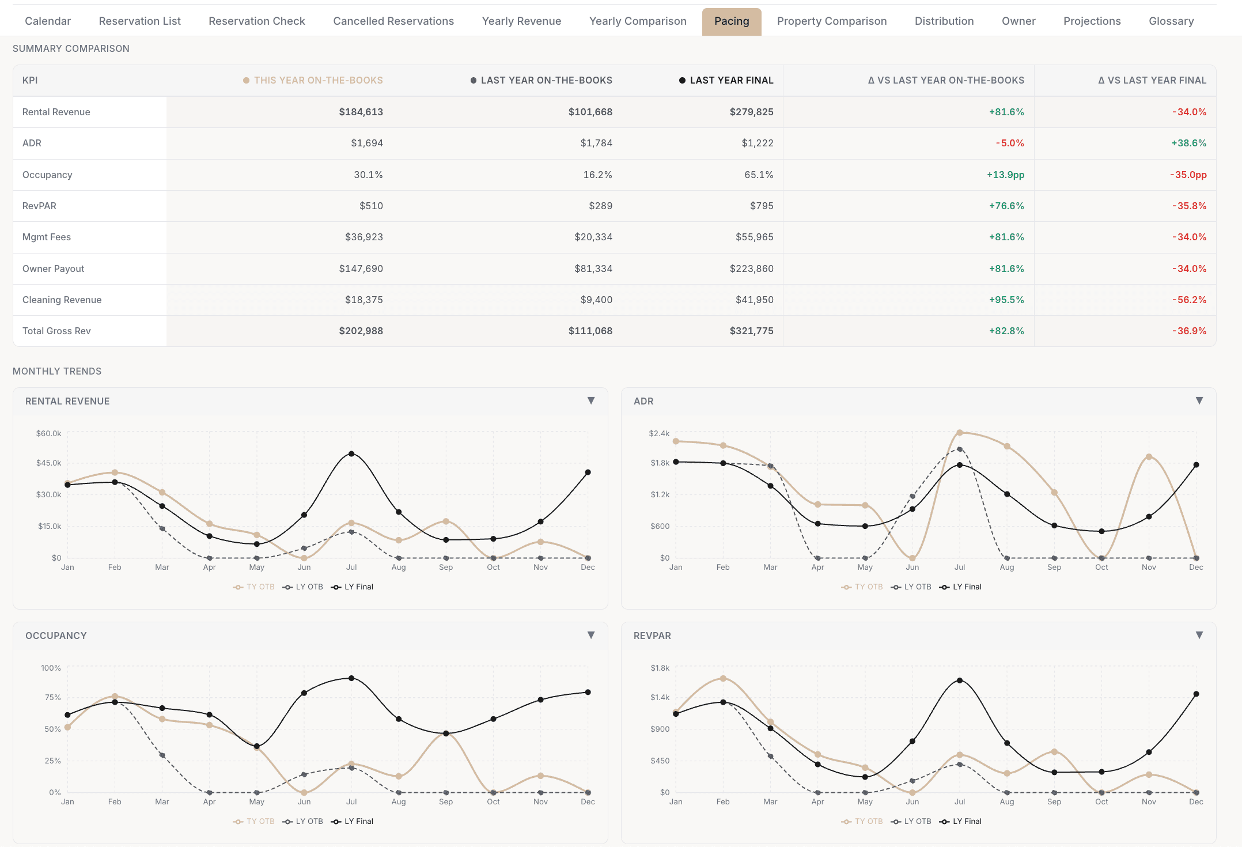The width and height of the screenshot is (1242, 847).
Task: Collapse the ADR chart panel arrow
Action: point(1199,400)
